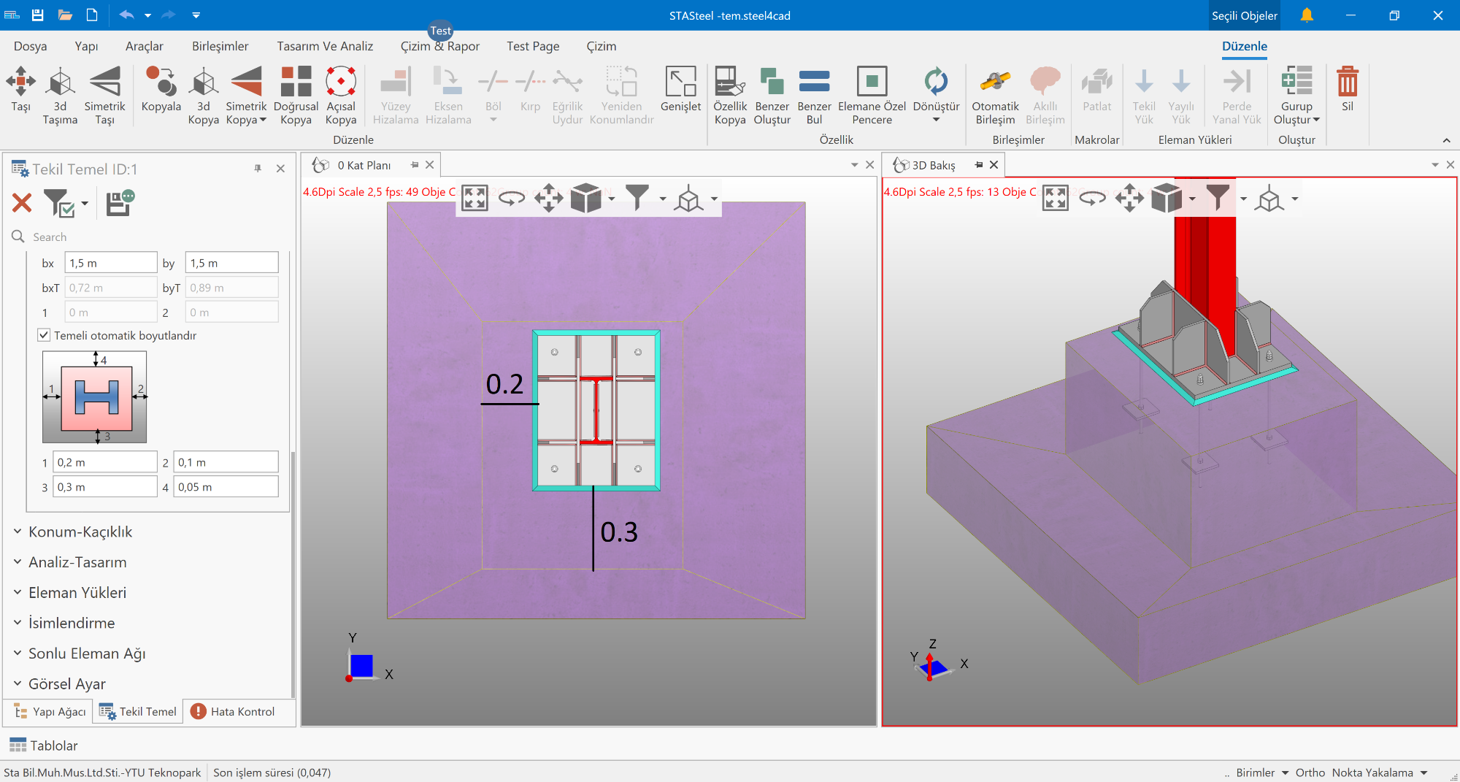This screenshot has width=1460, height=782.
Task: Click zoom extents icon in 0 Kat Planı view
Action: (474, 198)
